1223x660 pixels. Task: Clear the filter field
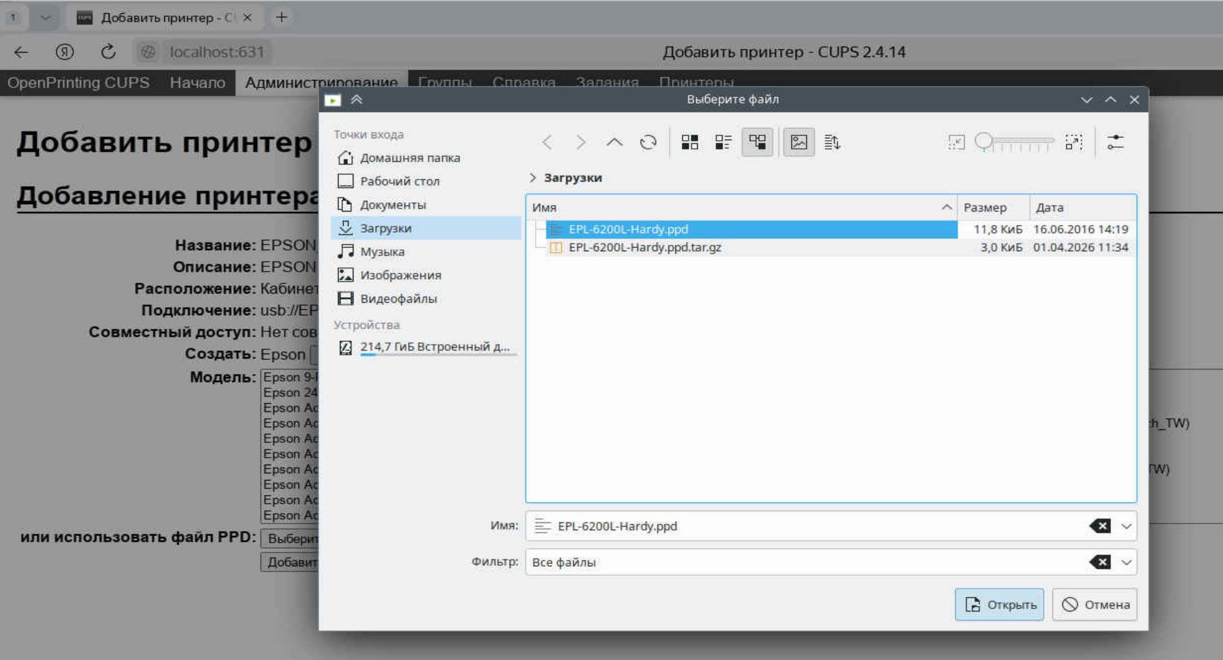pos(1100,562)
